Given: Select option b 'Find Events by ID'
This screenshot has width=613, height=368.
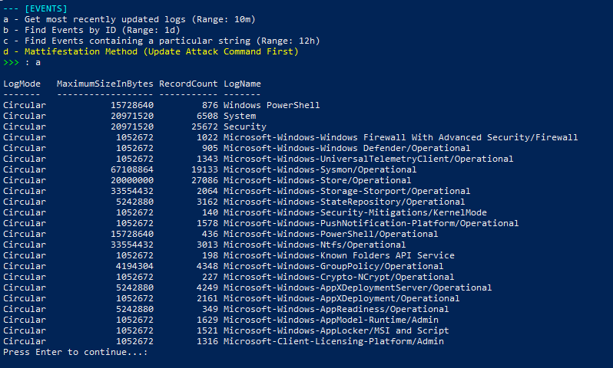Looking at the screenshot, I should (91, 30).
